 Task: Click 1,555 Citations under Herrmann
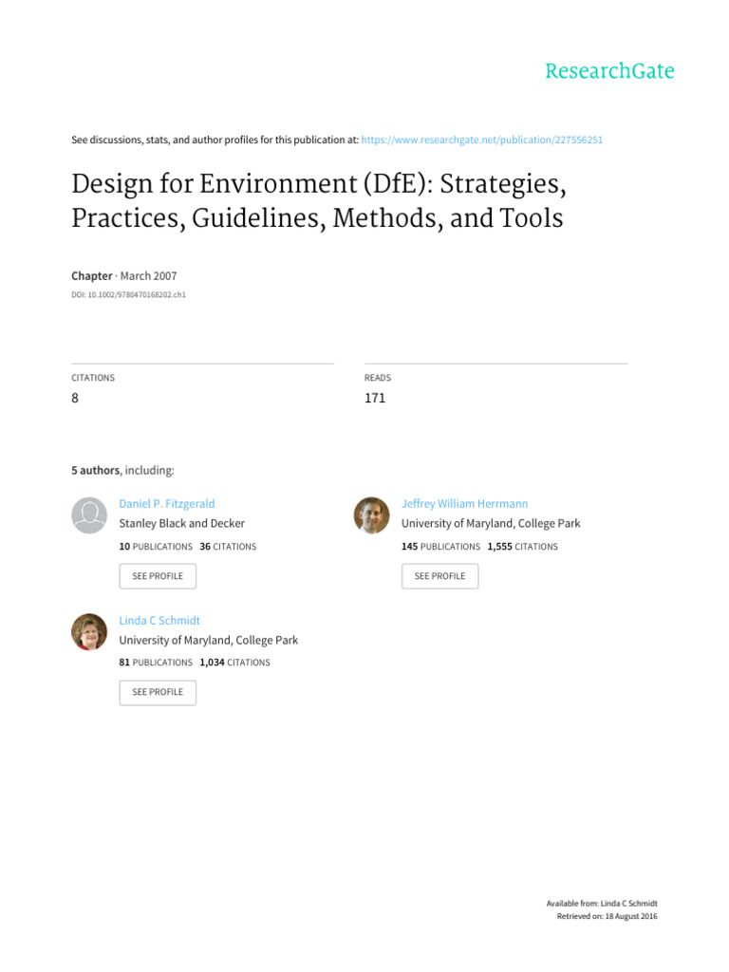point(523,547)
